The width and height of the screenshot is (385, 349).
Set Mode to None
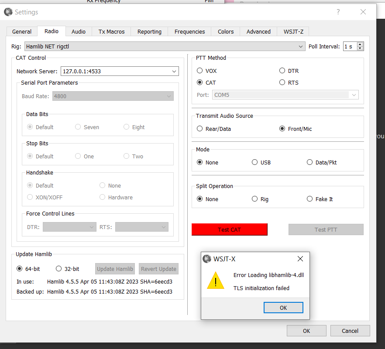(x=207, y=162)
